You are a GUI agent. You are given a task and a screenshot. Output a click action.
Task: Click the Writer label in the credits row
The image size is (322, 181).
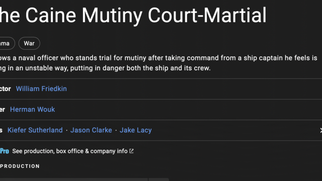3,110
